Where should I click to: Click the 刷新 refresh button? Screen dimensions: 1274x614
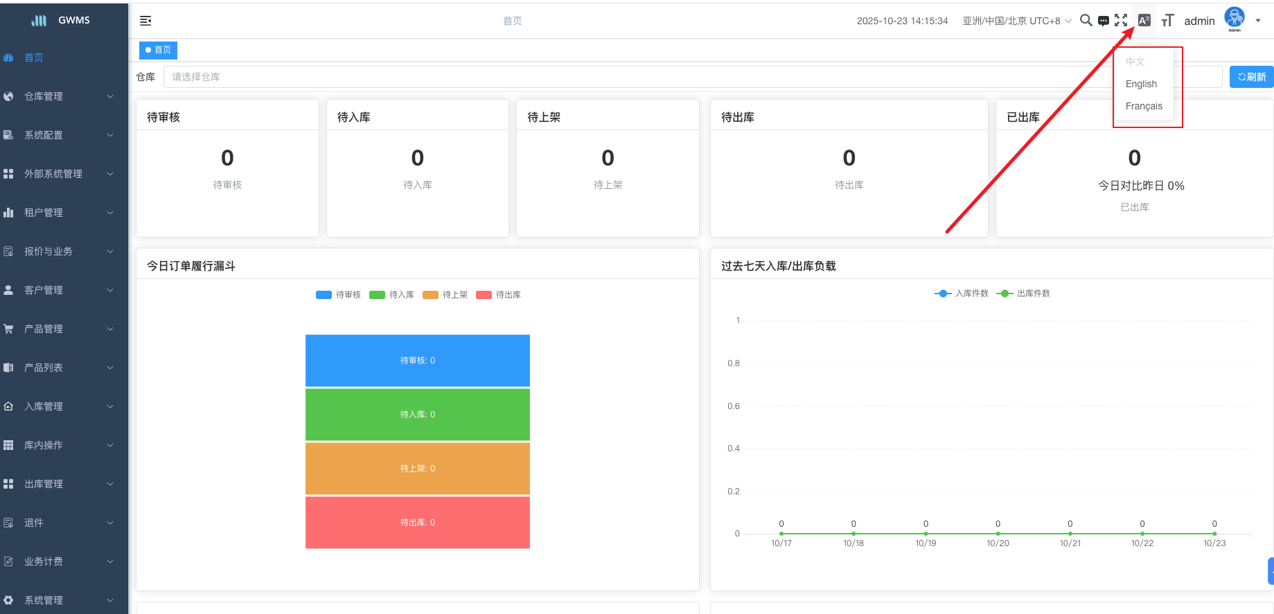[1251, 77]
